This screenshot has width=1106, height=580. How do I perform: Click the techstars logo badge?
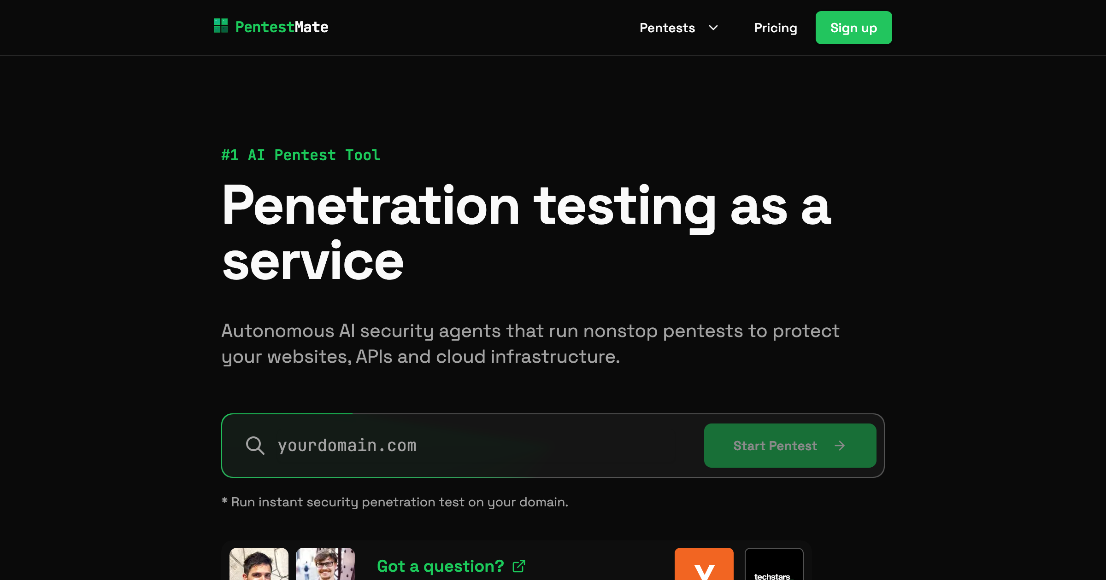point(774,569)
